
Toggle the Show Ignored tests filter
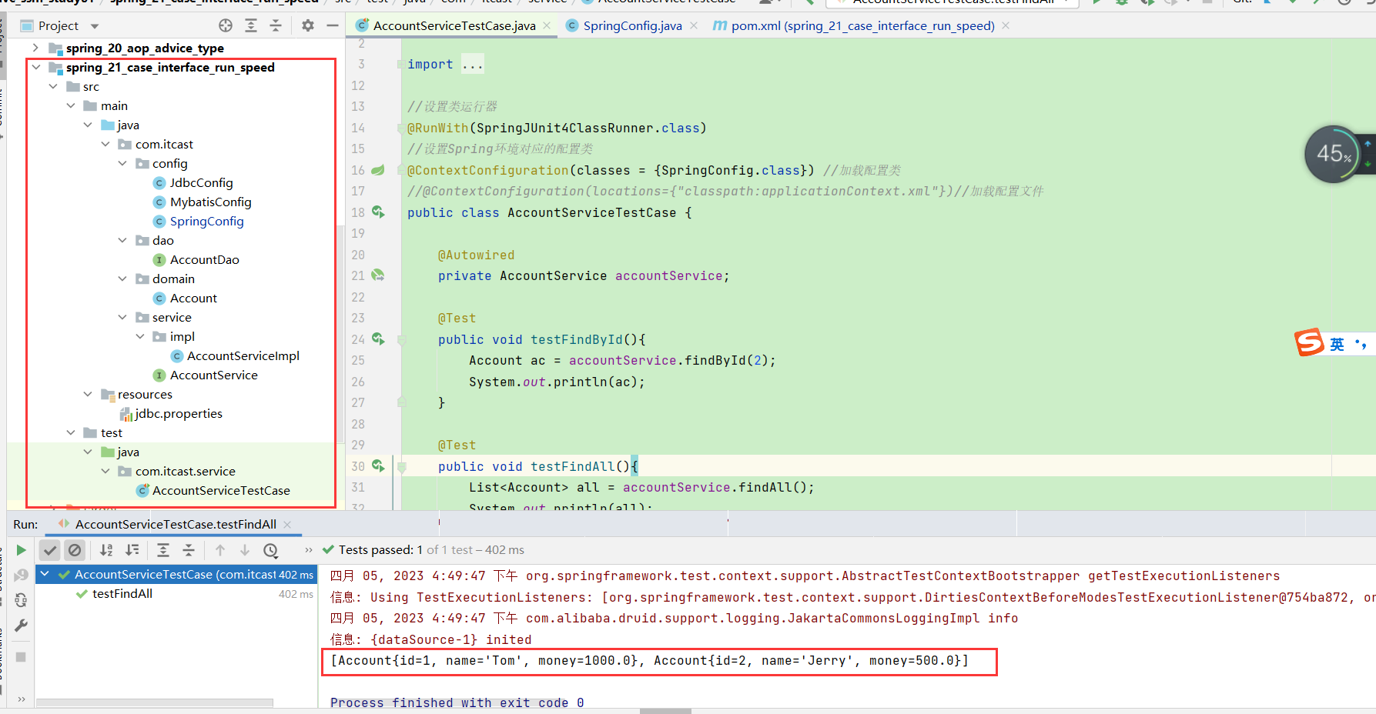point(75,550)
